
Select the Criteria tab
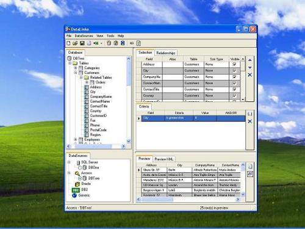pos(144,106)
